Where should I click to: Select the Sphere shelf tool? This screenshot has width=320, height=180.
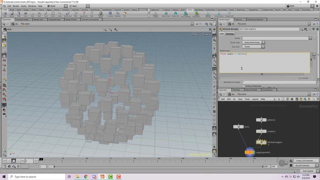pyautogui.click(x=12, y=14)
